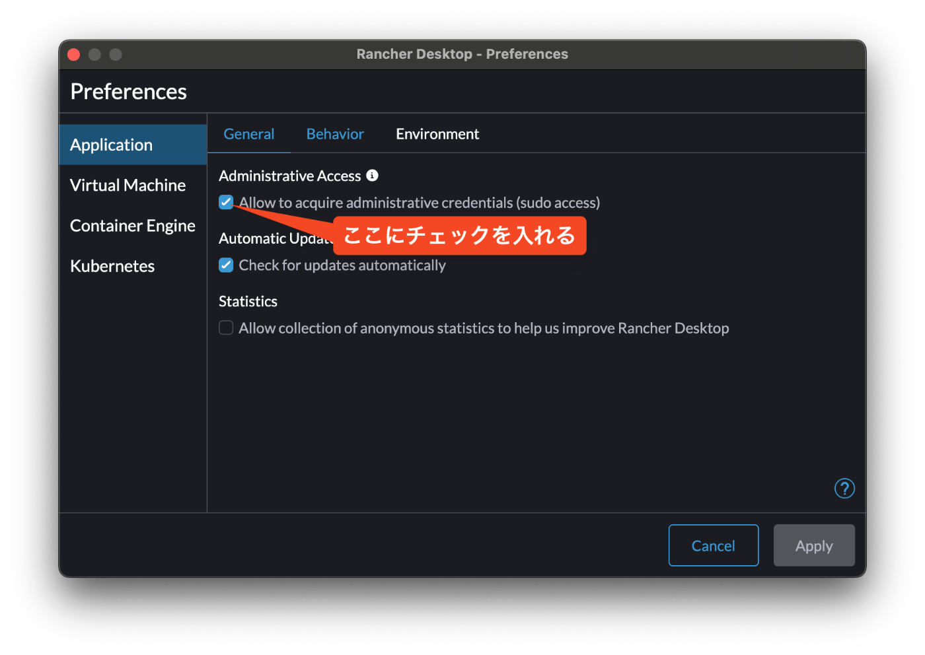Open the Environment tab
This screenshot has height=655, width=925.
pyautogui.click(x=437, y=134)
